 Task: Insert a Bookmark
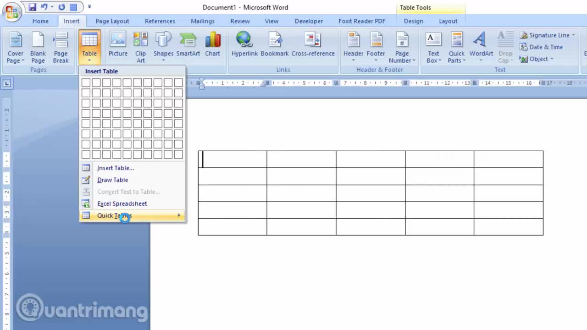[x=275, y=44]
